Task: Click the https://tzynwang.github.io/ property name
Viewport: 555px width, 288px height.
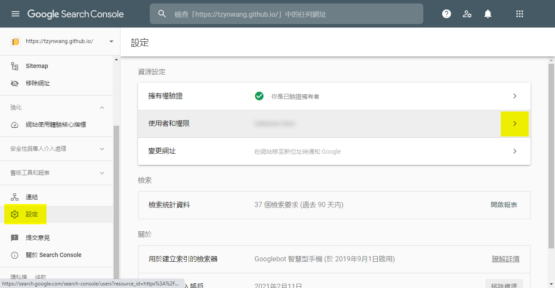Action: tap(59, 42)
